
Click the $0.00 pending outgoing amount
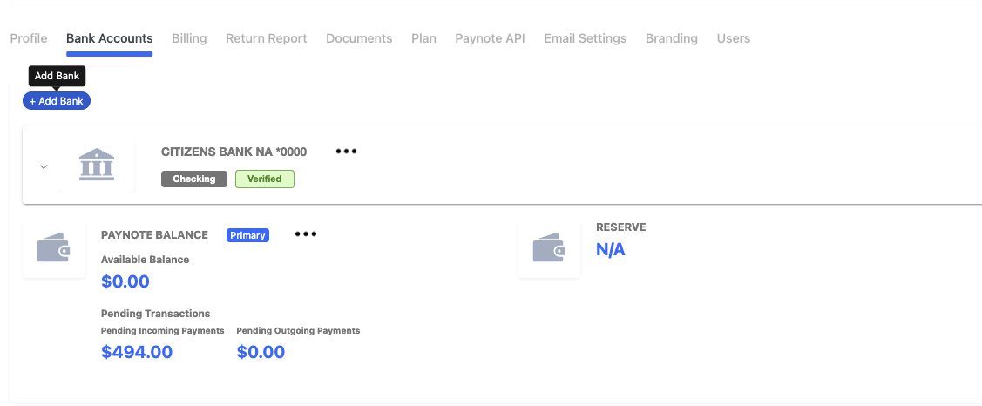click(x=261, y=352)
